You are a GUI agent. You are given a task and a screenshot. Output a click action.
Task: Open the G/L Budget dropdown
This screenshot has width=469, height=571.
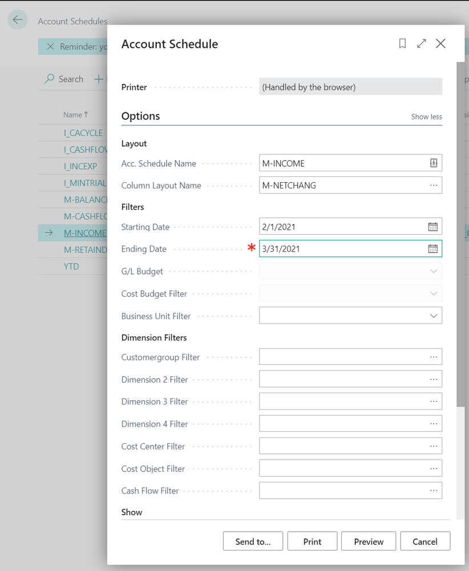coord(434,271)
